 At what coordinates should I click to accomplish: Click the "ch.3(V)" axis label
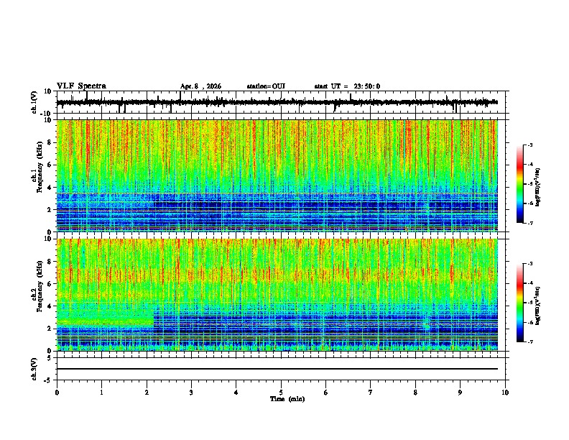tap(34, 369)
